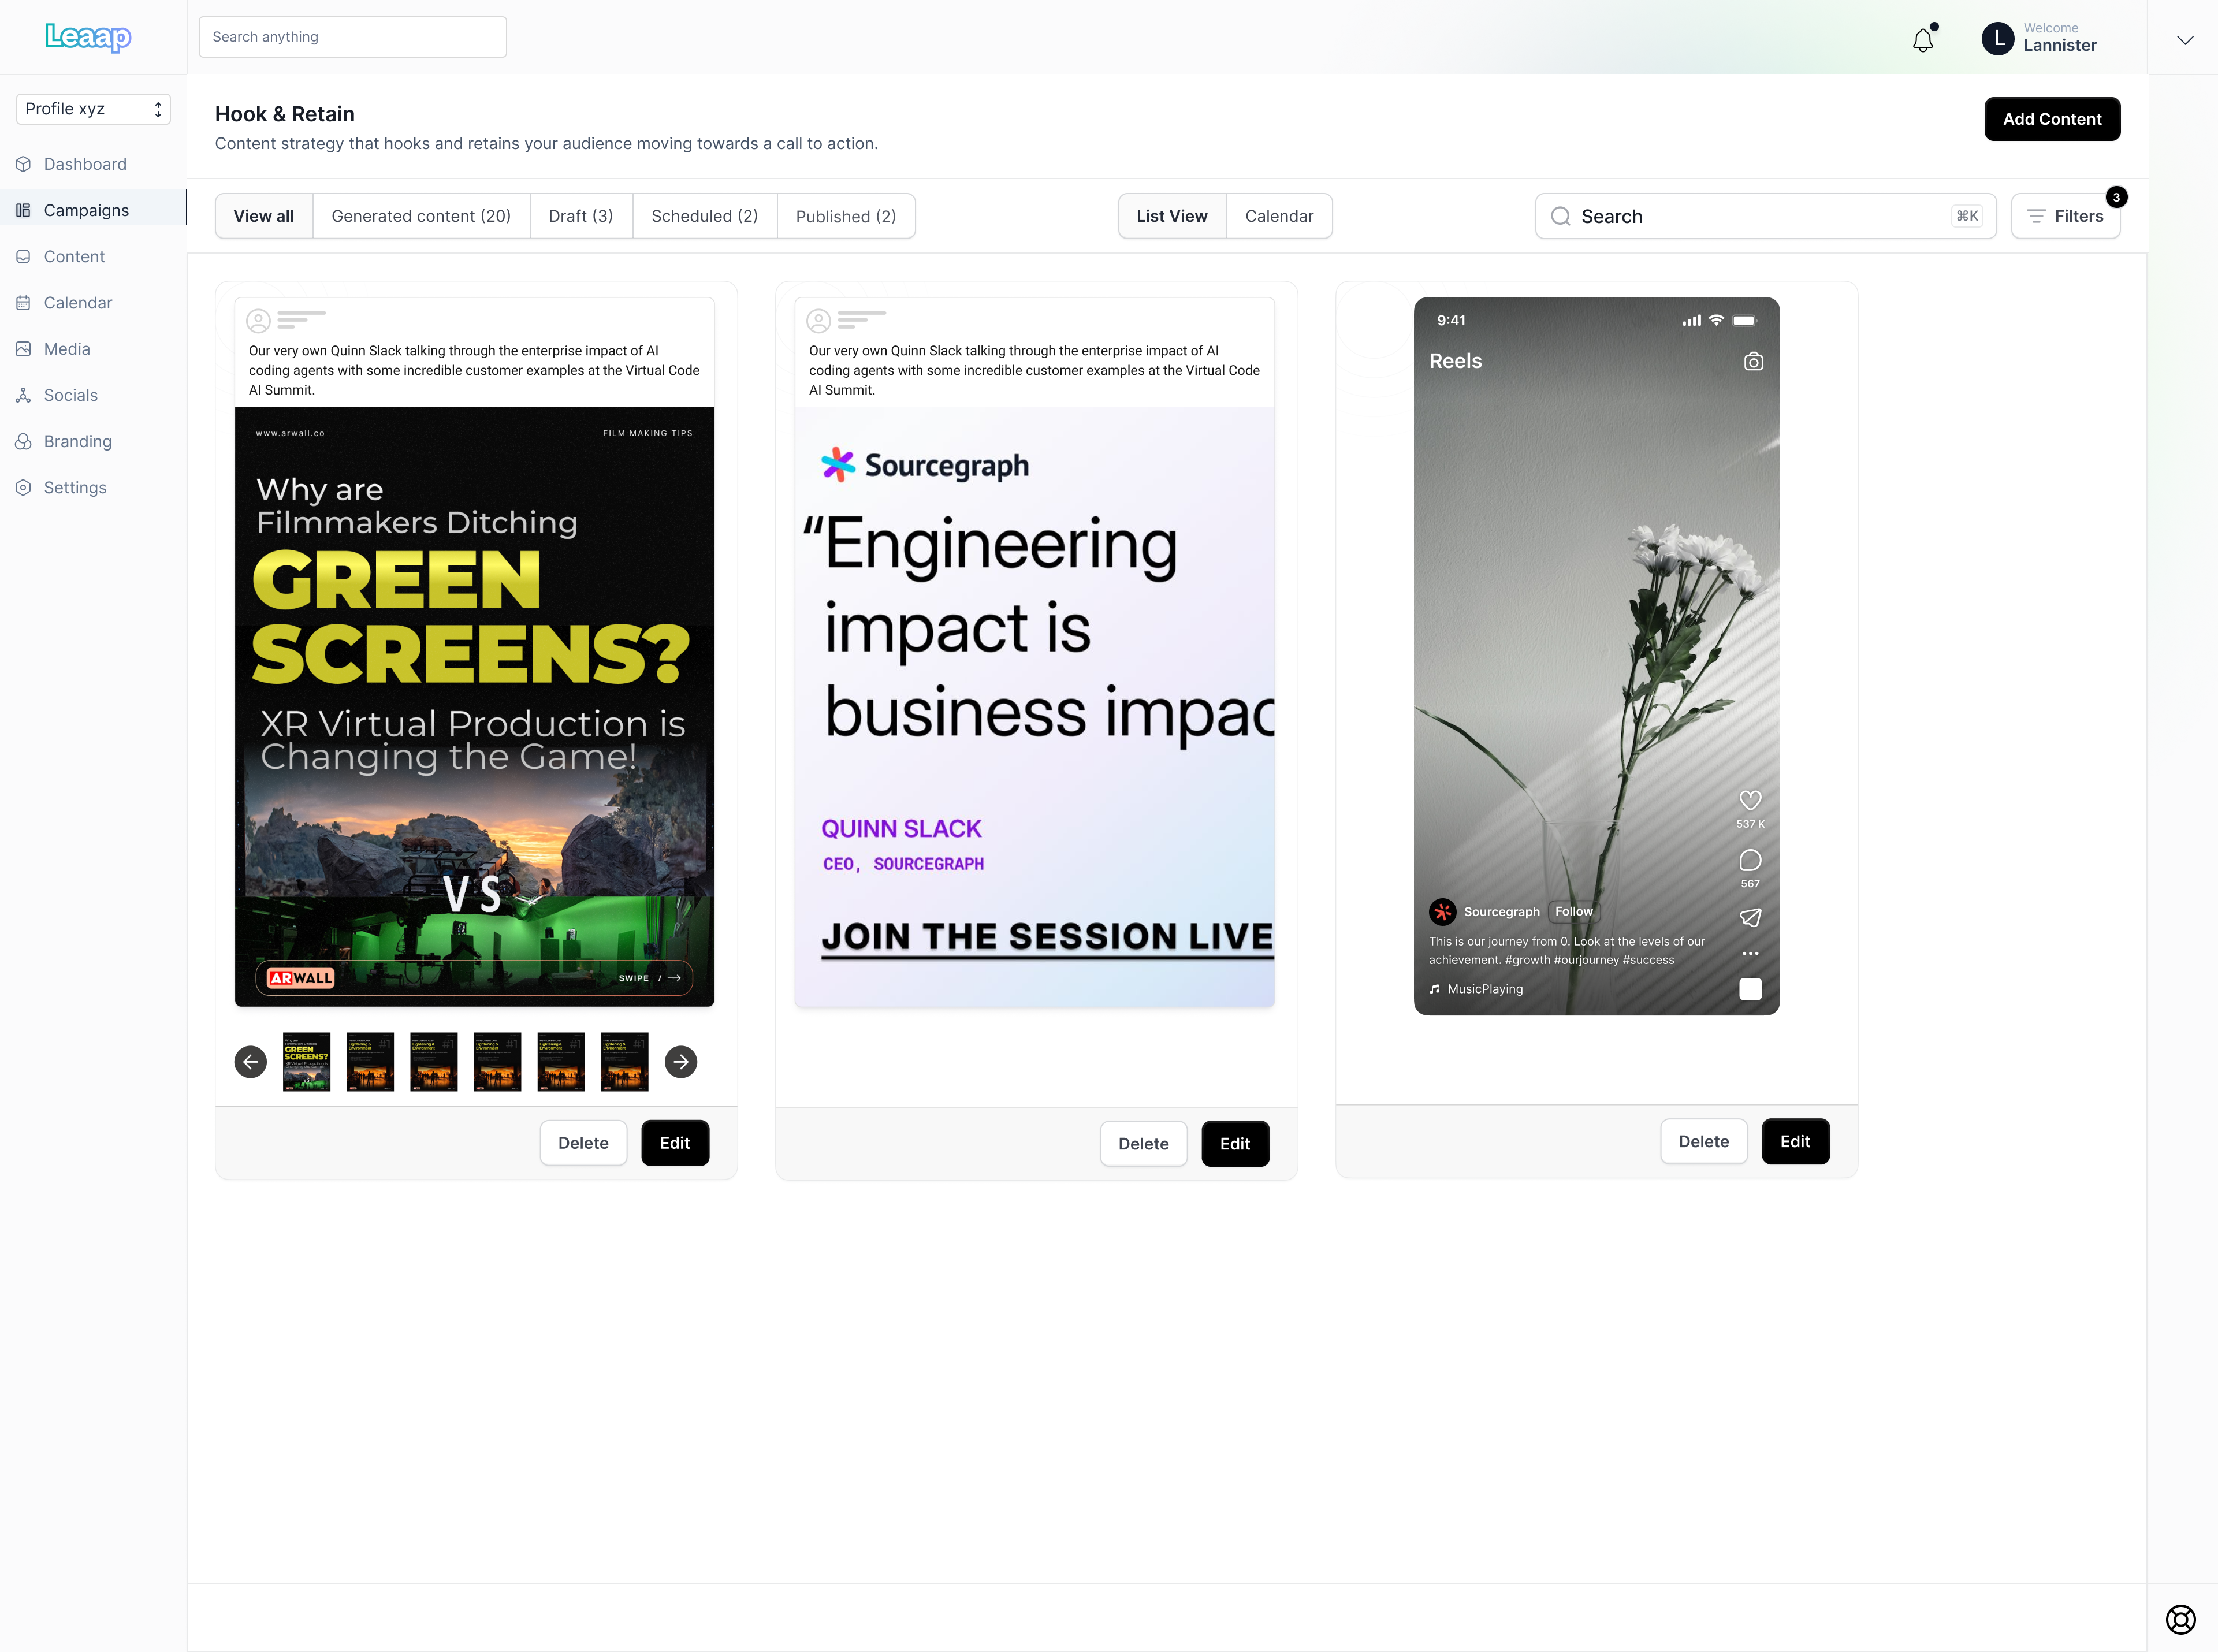Click the Add Content button
The height and width of the screenshot is (1652, 2218).
(2051, 119)
